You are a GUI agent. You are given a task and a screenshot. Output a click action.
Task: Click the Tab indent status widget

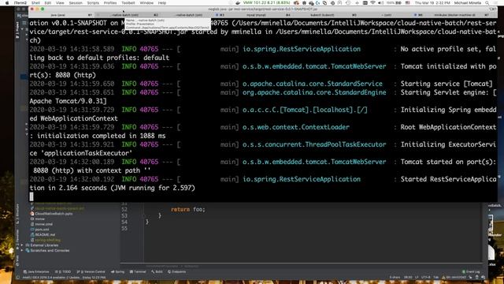(x=435, y=277)
